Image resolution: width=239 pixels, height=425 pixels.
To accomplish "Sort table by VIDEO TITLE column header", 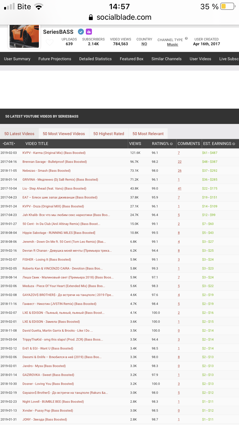I will (37, 144).
